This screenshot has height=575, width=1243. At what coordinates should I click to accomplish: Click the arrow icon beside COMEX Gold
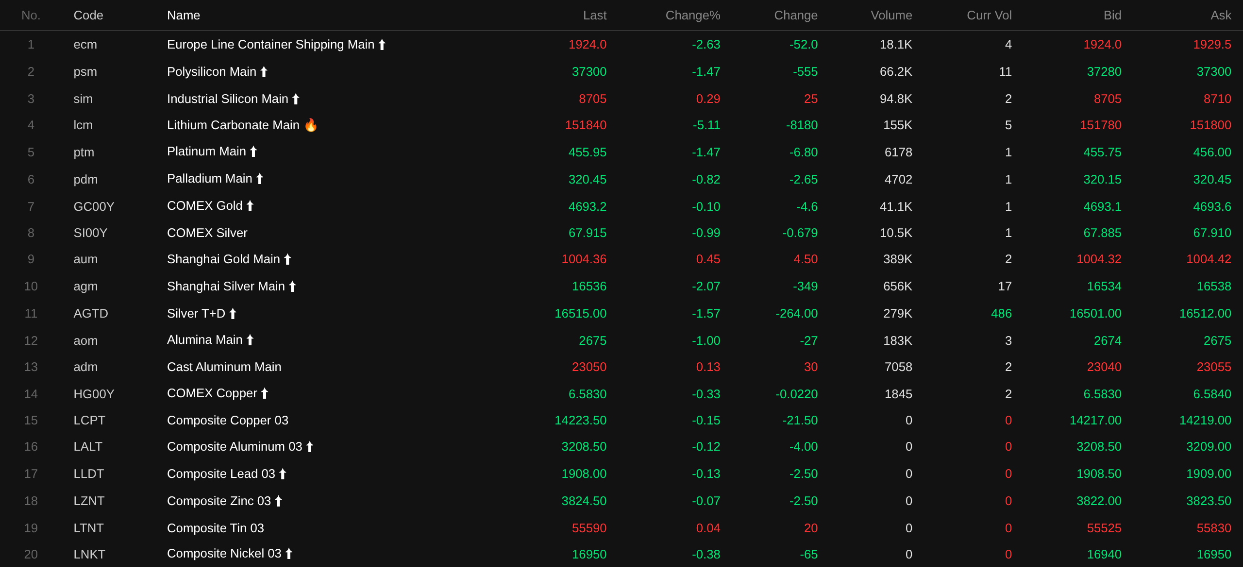click(x=250, y=206)
